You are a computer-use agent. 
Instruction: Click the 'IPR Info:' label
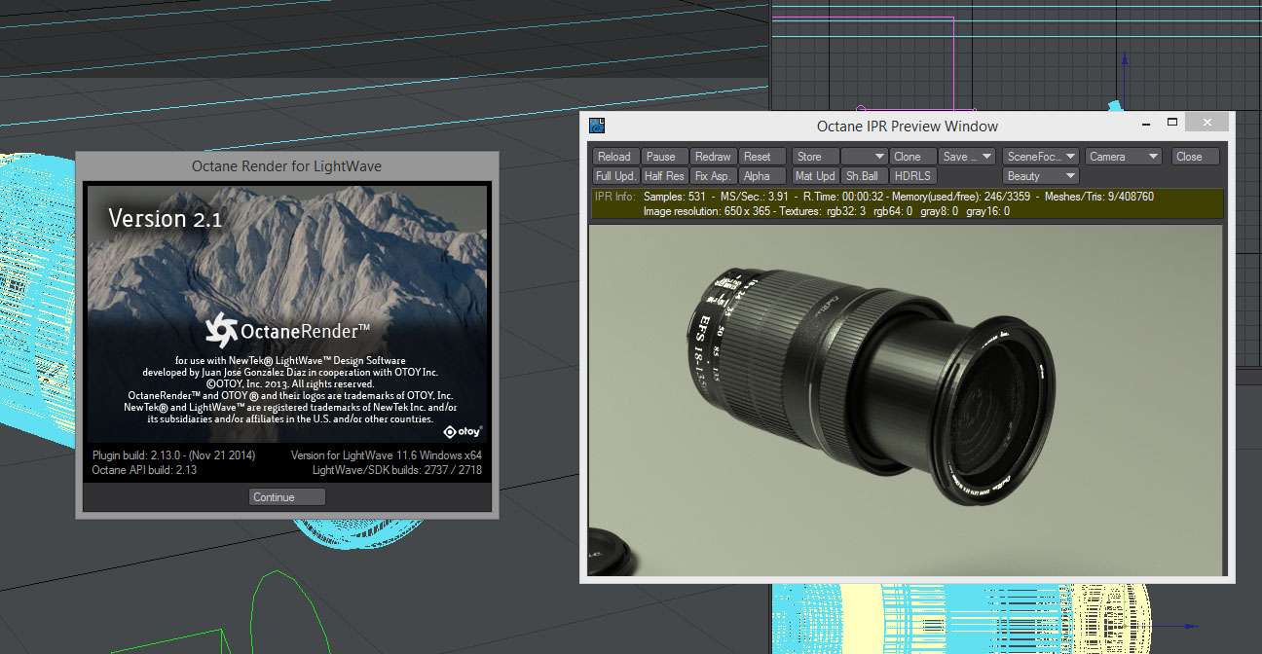(x=614, y=197)
